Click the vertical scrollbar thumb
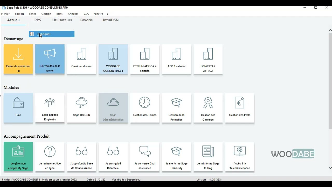 pos(330,81)
